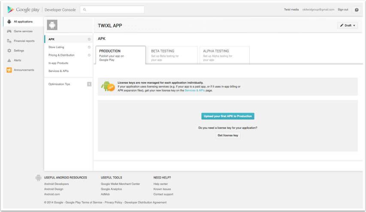Viewport: 366px width, 212px height.
Task: Click Twixl media account name
Action: (291, 9)
